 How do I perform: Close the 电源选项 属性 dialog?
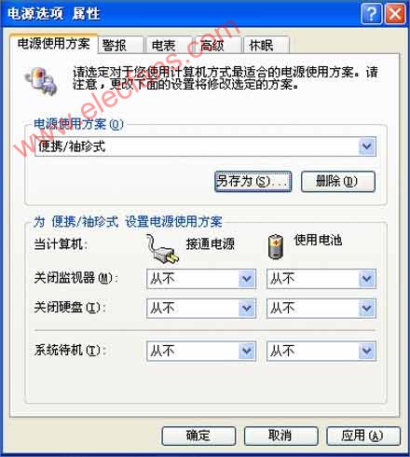[x=395, y=14]
